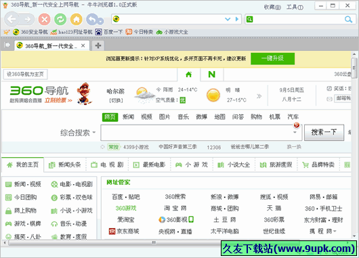This screenshot has height=258, width=359.
Task: Open the 综合搜索 engine dropdown
Action: (78, 133)
